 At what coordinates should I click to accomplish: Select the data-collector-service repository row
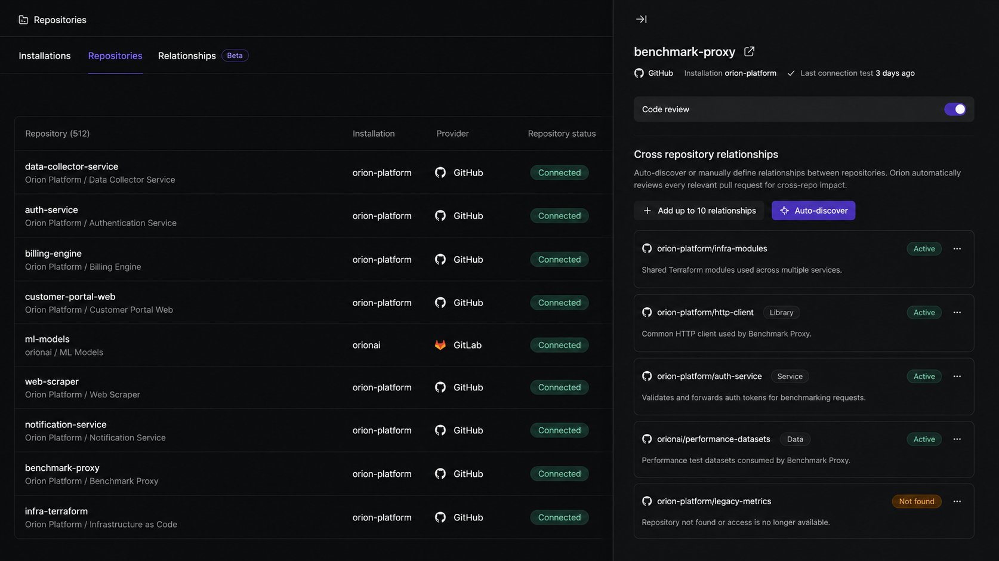(313, 172)
